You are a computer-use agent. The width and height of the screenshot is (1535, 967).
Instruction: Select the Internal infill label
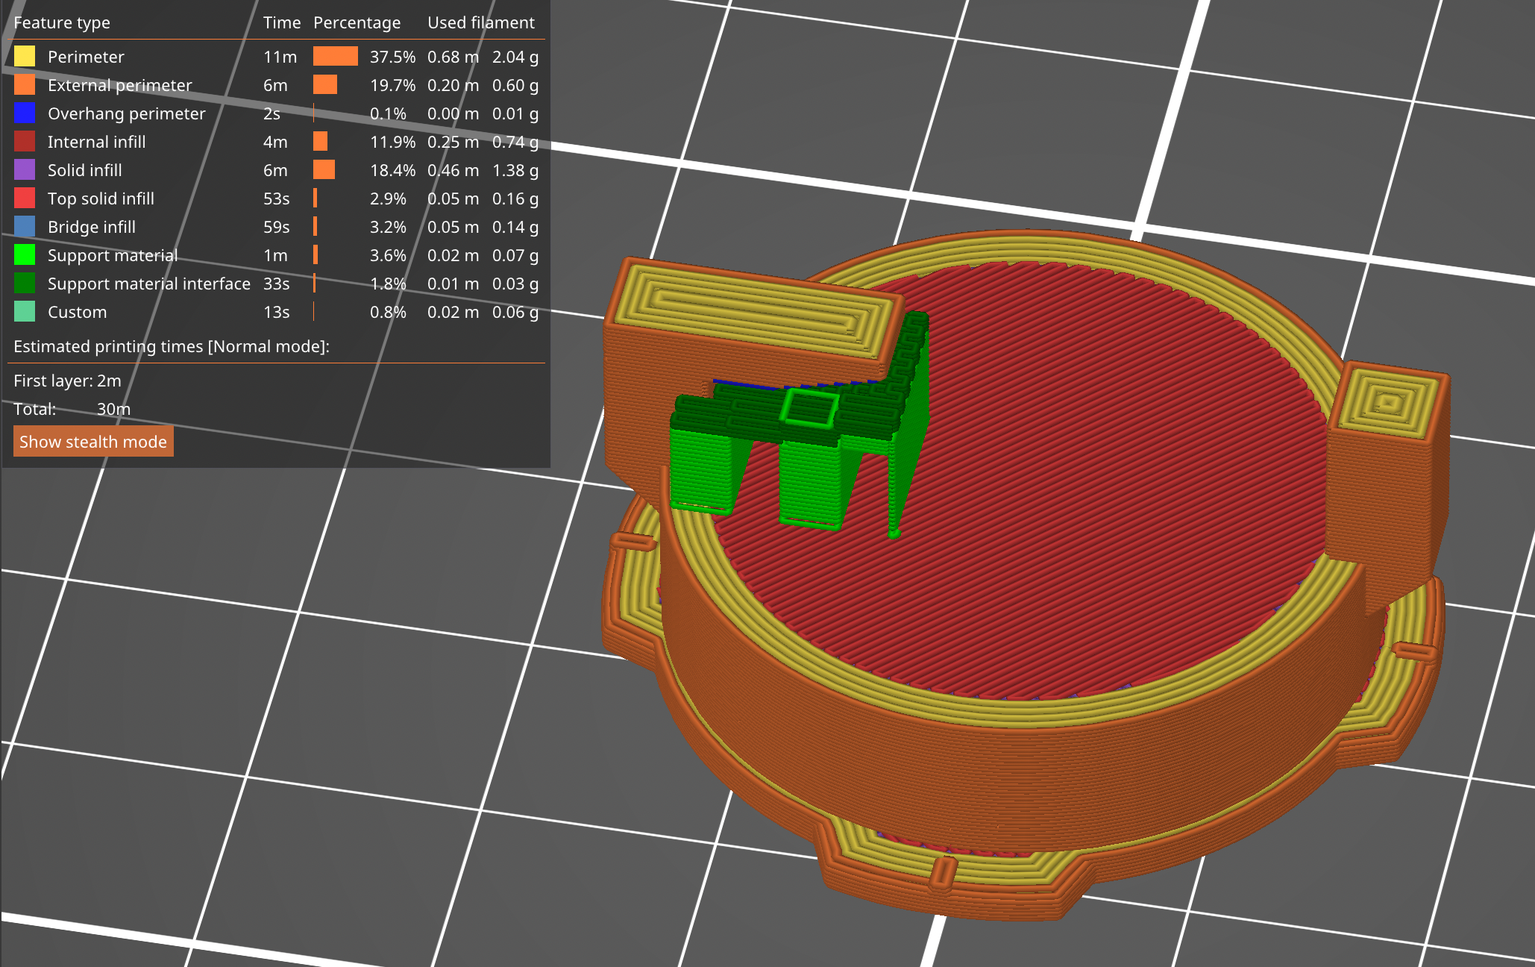click(97, 142)
